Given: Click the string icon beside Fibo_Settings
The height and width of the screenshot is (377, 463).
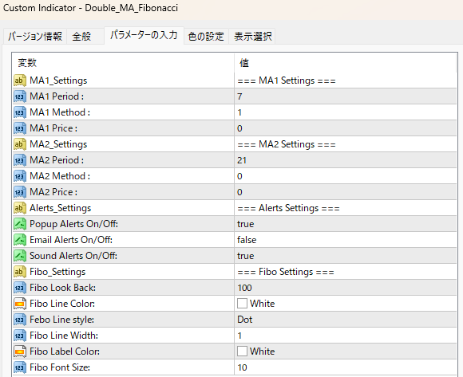Looking at the screenshot, I should pyautogui.click(x=20, y=272).
